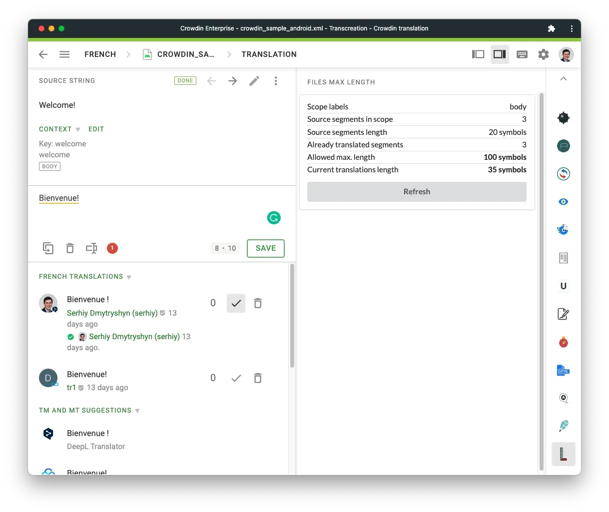Screen dimensions: 609x512
Task: Open editor settings gear
Action: click(x=544, y=54)
